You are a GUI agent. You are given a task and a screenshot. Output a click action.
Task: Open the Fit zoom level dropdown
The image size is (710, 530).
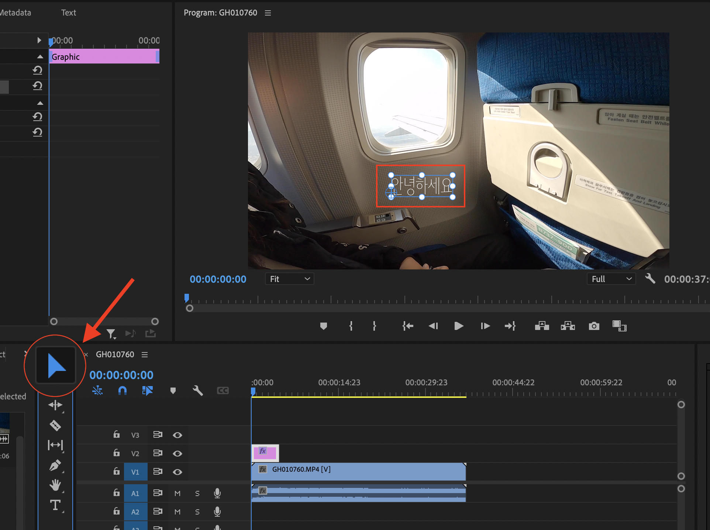290,279
